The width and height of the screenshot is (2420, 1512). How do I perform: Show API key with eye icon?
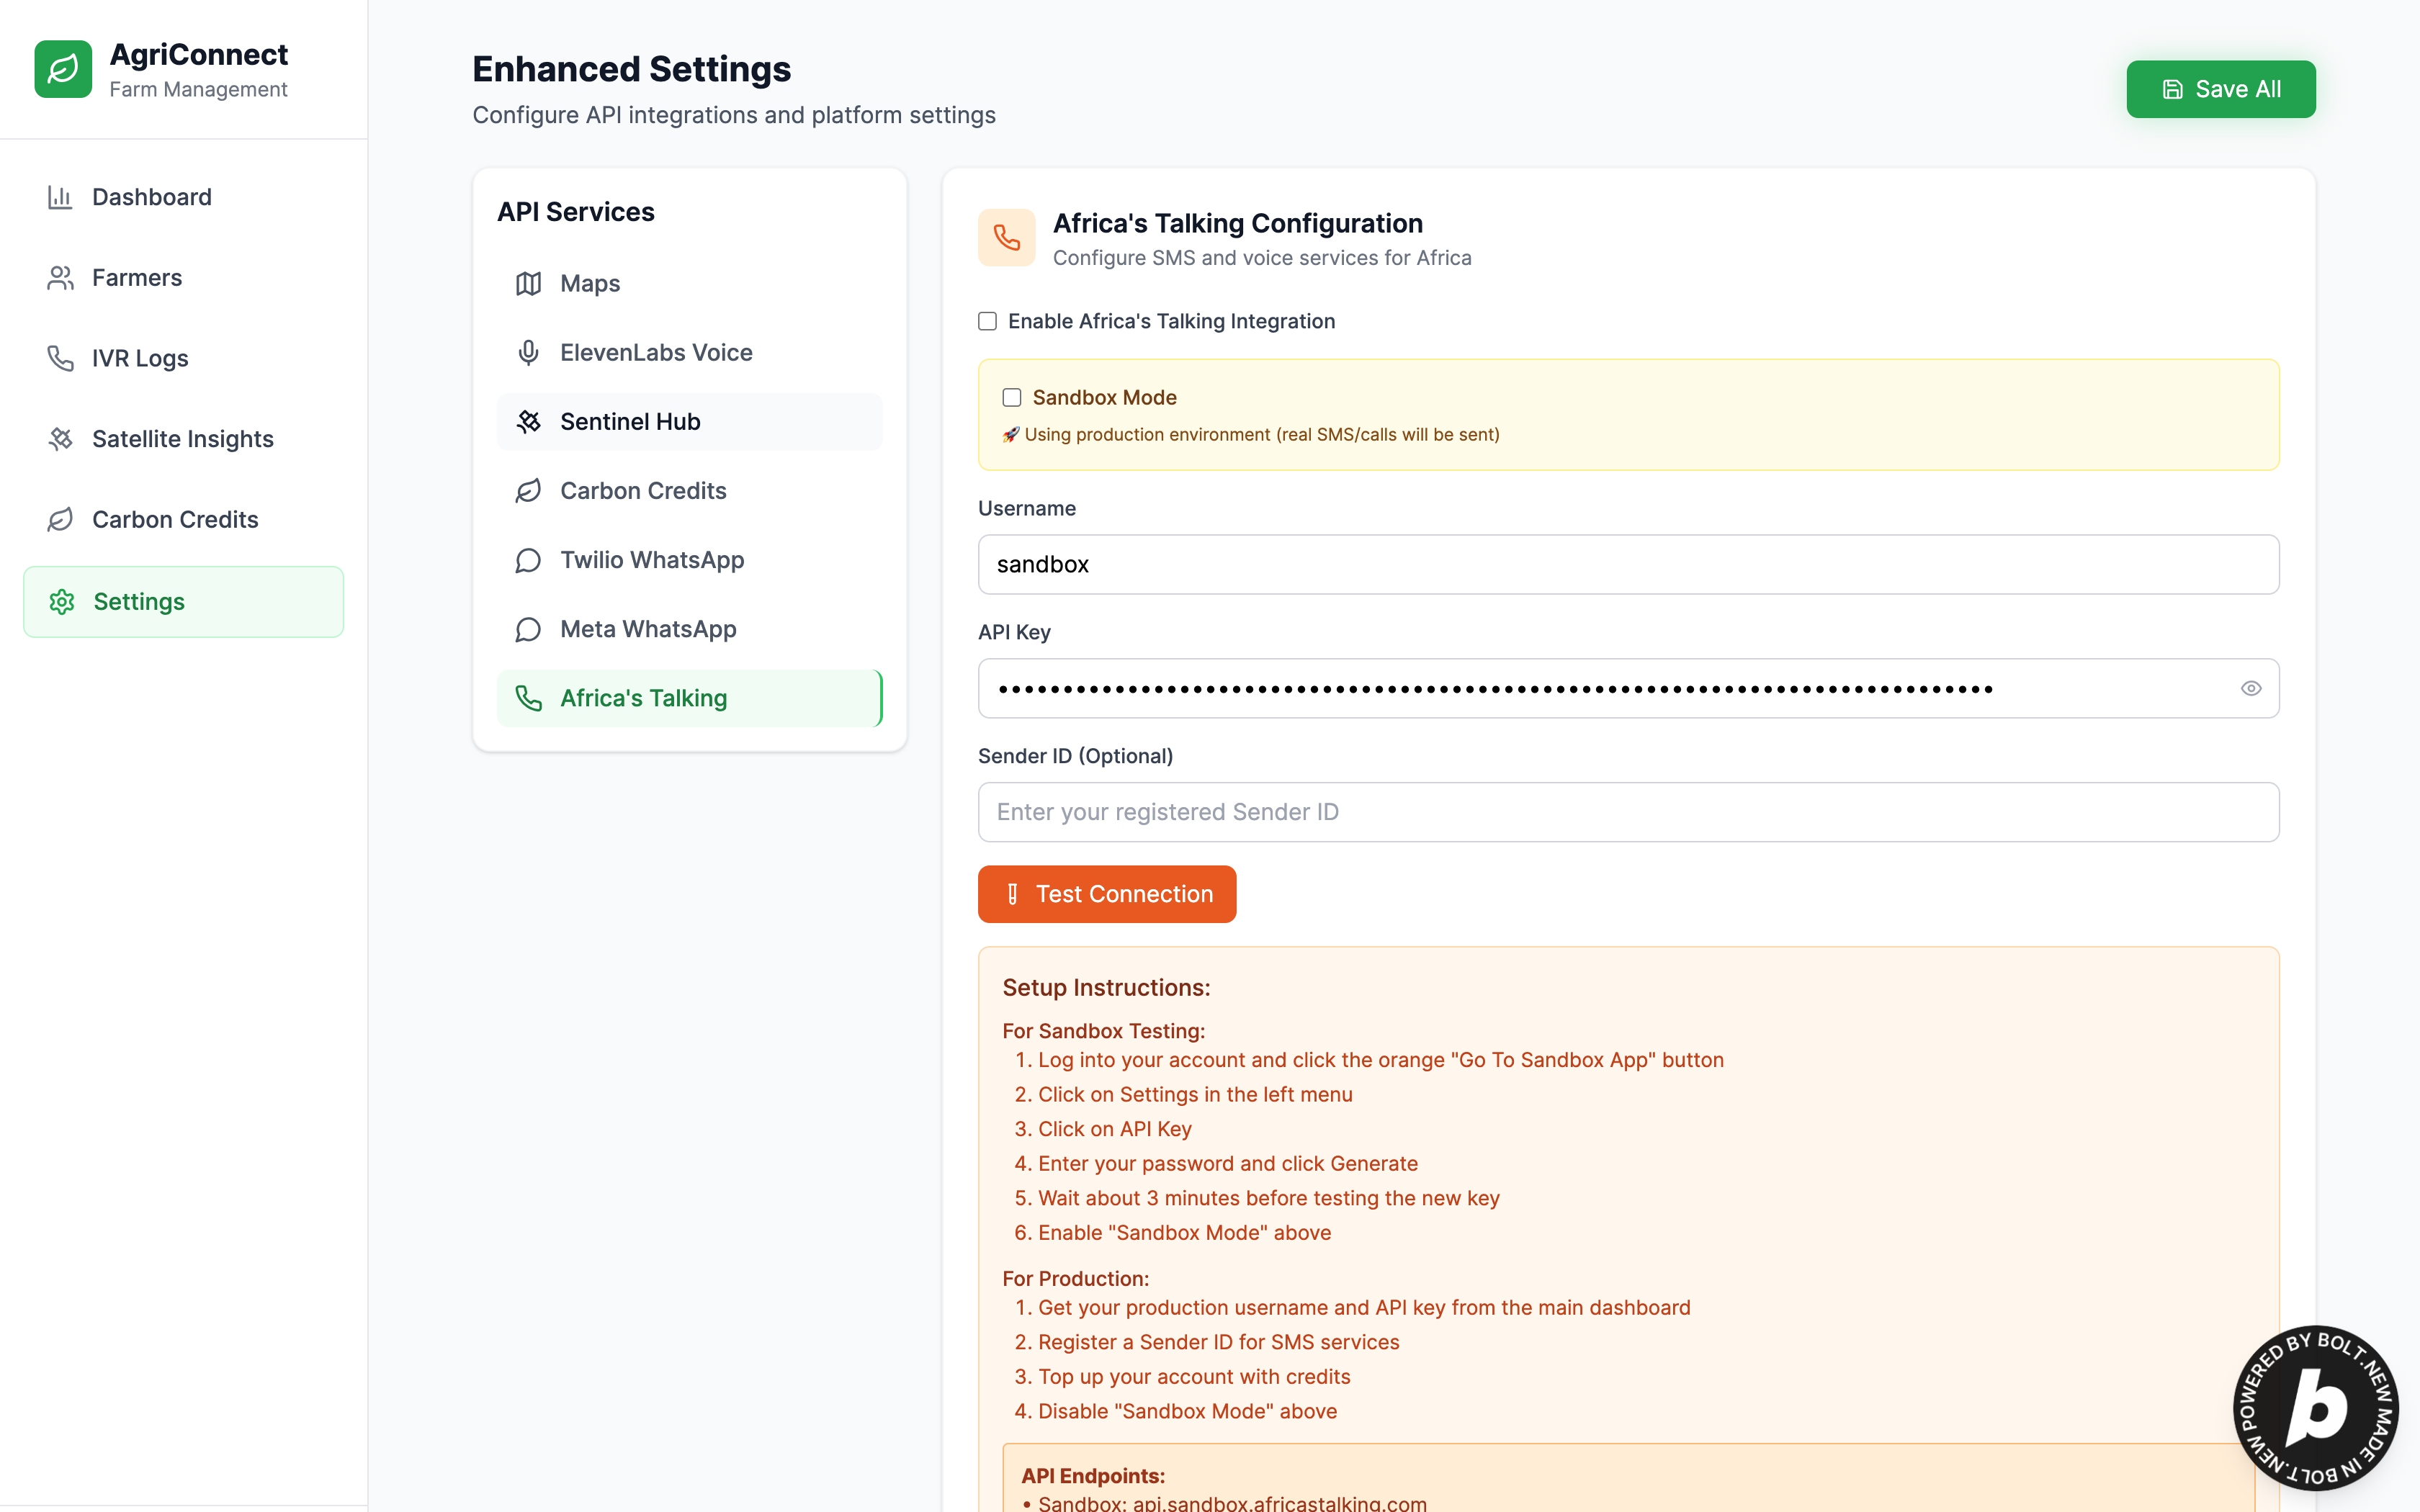pyautogui.click(x=2250, y=688)
